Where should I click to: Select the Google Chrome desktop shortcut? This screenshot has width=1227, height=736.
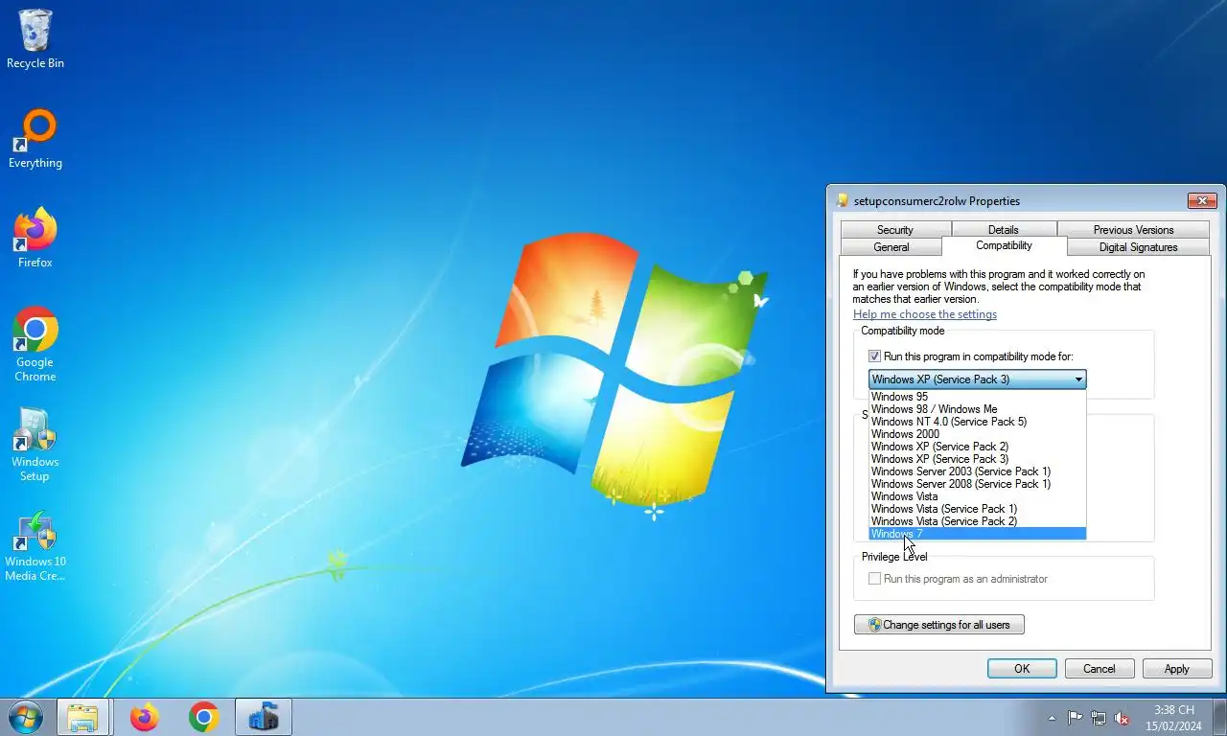coord(35,345)
